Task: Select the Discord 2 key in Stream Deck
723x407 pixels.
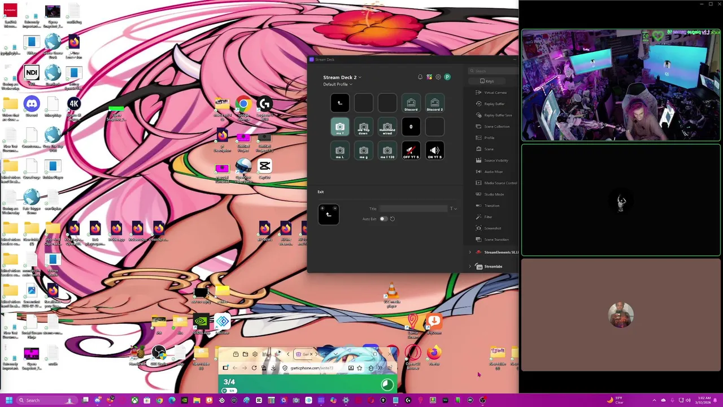Action: [x=435, y=103]
